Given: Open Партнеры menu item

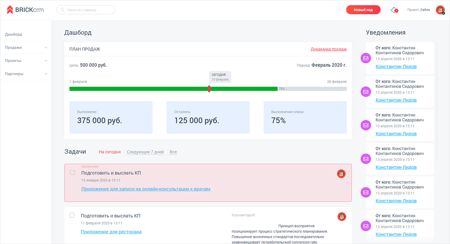Looking at the screenshot, I should coord(14,74).
